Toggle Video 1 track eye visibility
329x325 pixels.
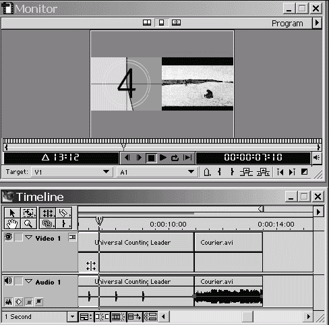pos(8,237)
